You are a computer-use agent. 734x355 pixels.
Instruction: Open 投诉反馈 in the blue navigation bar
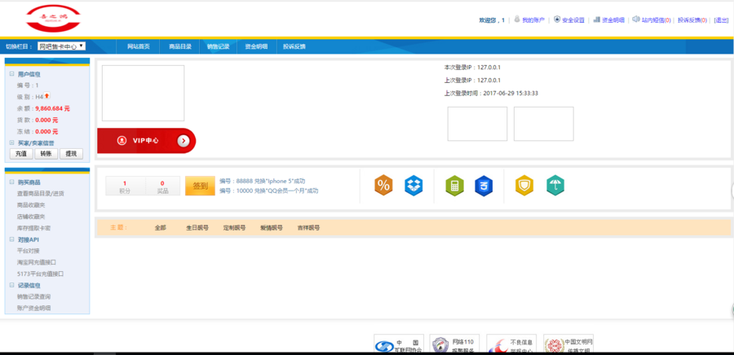(x=294, y=46)
